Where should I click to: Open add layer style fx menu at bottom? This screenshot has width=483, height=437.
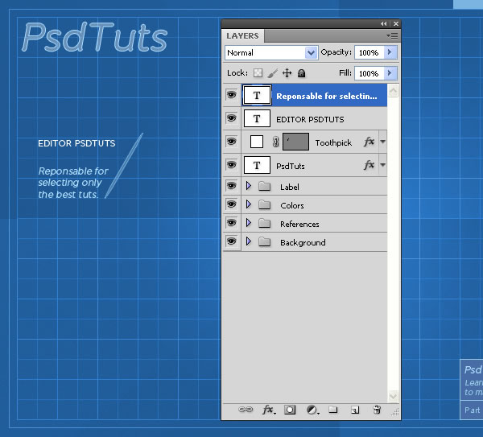coord(269,410)
